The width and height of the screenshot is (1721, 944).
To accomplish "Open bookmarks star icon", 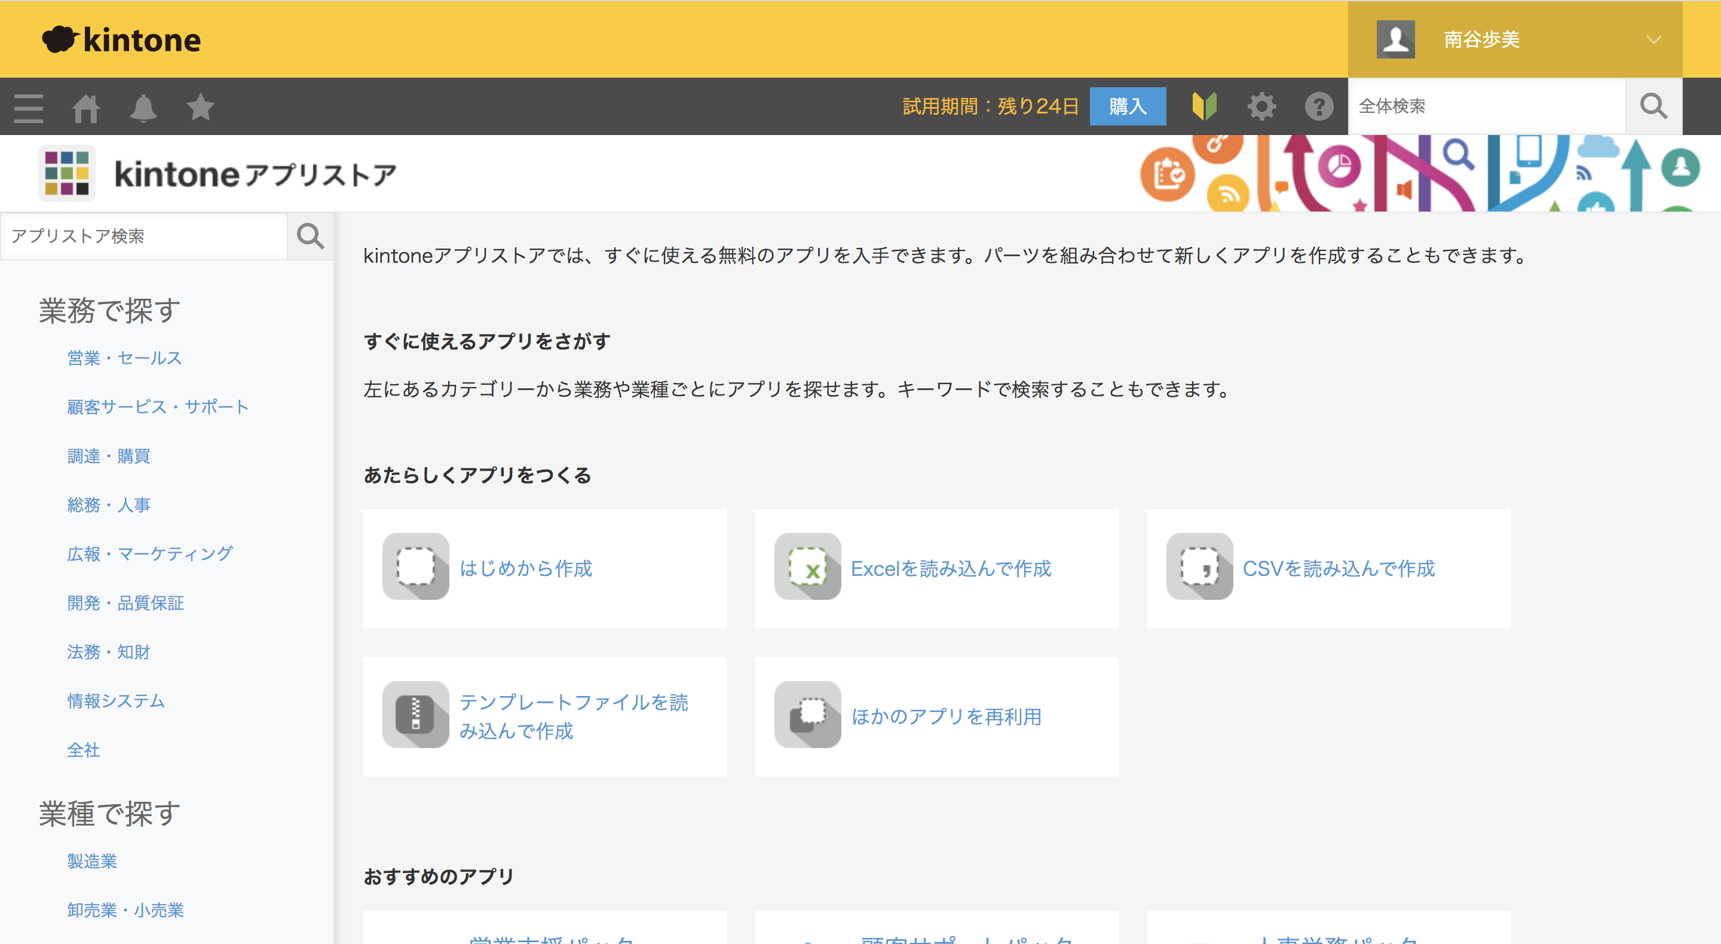I will click(200, 107).
